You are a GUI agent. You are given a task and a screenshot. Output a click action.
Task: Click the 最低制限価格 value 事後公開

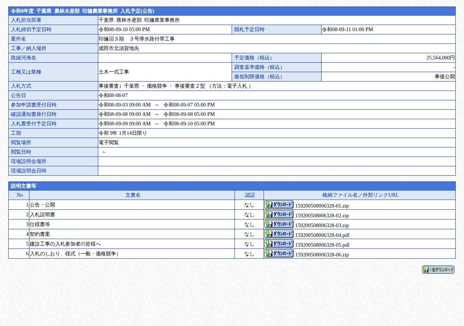[x=445, y=77]
